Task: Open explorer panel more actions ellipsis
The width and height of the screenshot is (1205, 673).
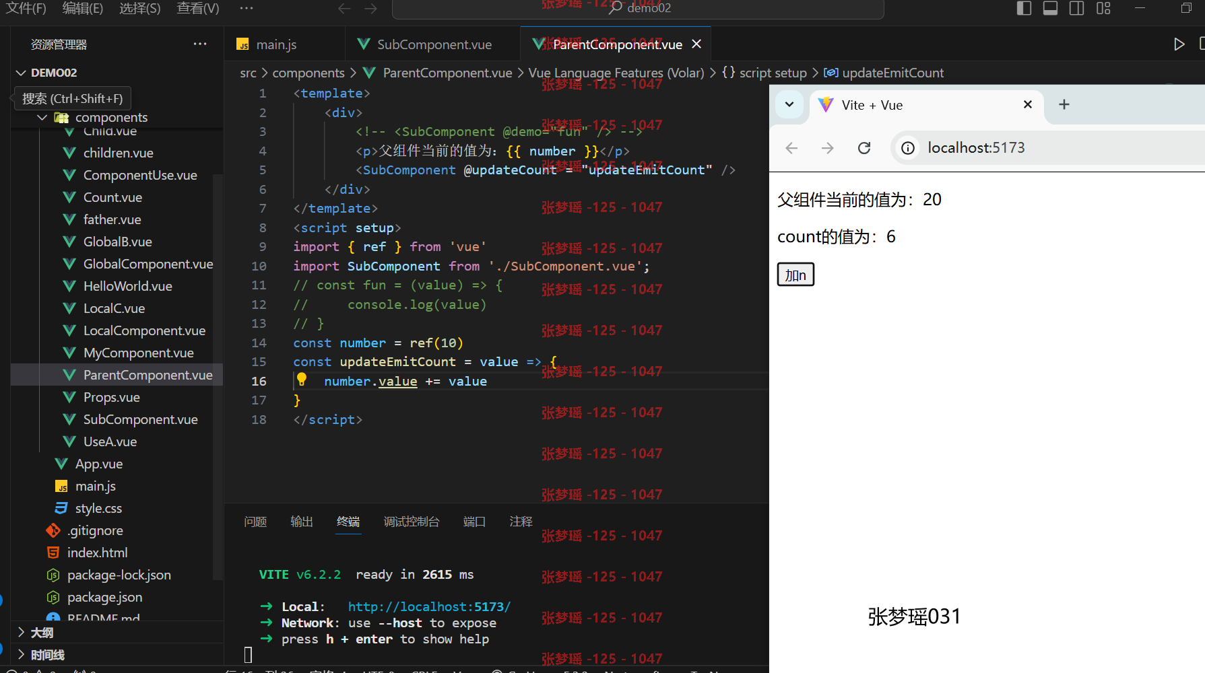Action: (x=200, y=44)
